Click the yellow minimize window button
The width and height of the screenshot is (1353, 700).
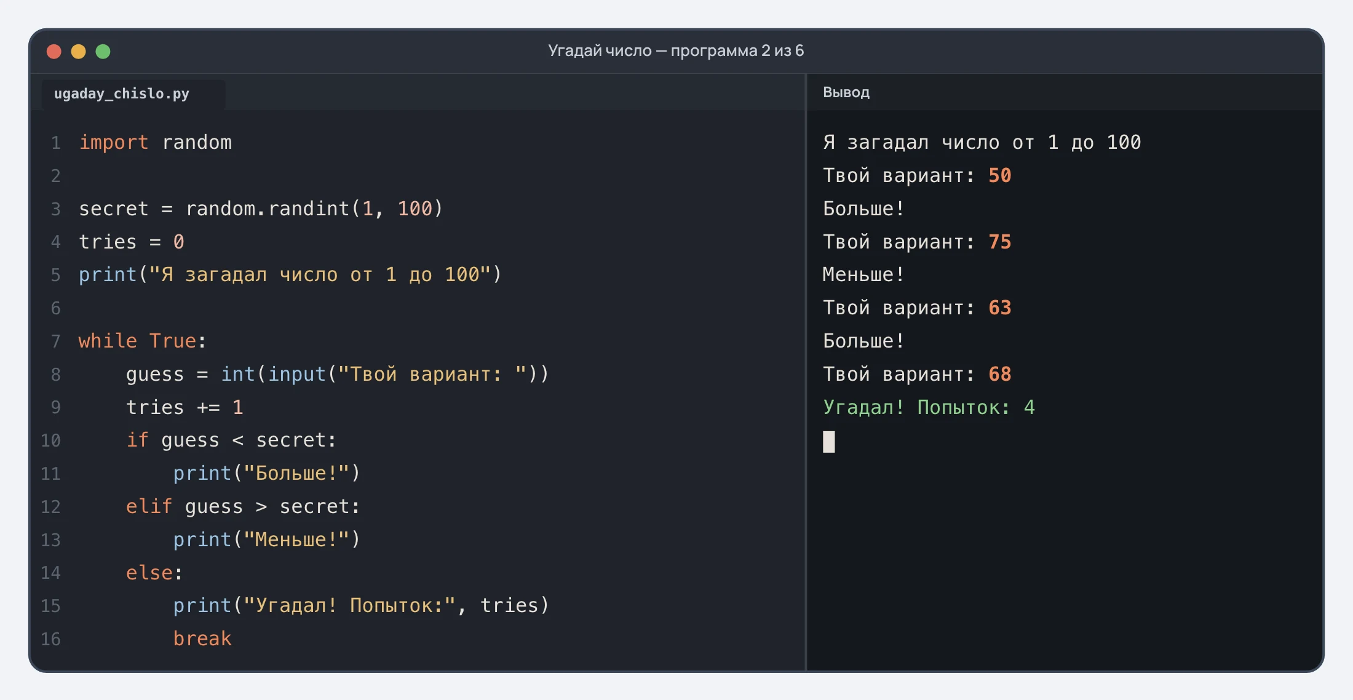click(79, 52)
